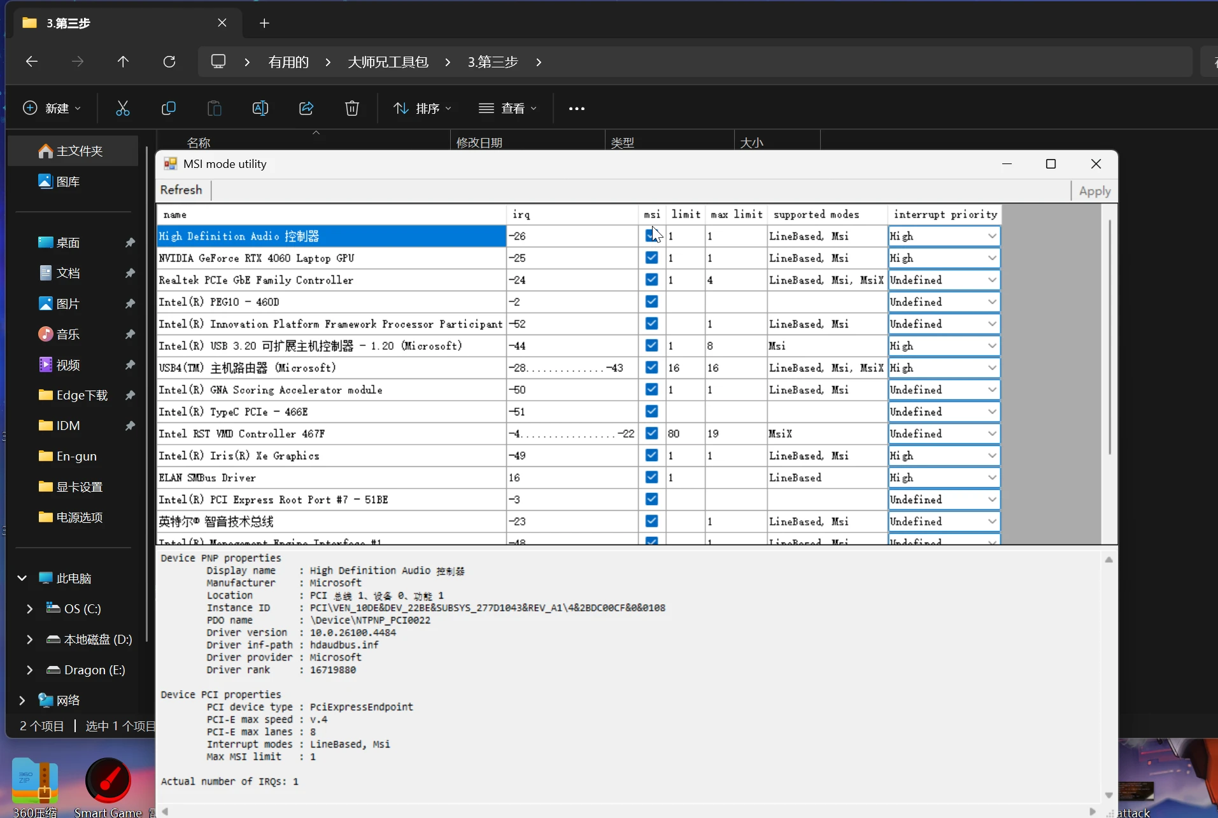Open the 查看 view menu
The width and height of the screenshot is (1218, 818).
click(507, 108)
